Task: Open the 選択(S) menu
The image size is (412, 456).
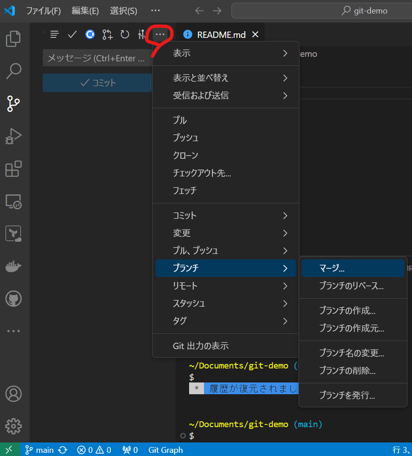Action: pyautogui.click(x=123, y=11)
